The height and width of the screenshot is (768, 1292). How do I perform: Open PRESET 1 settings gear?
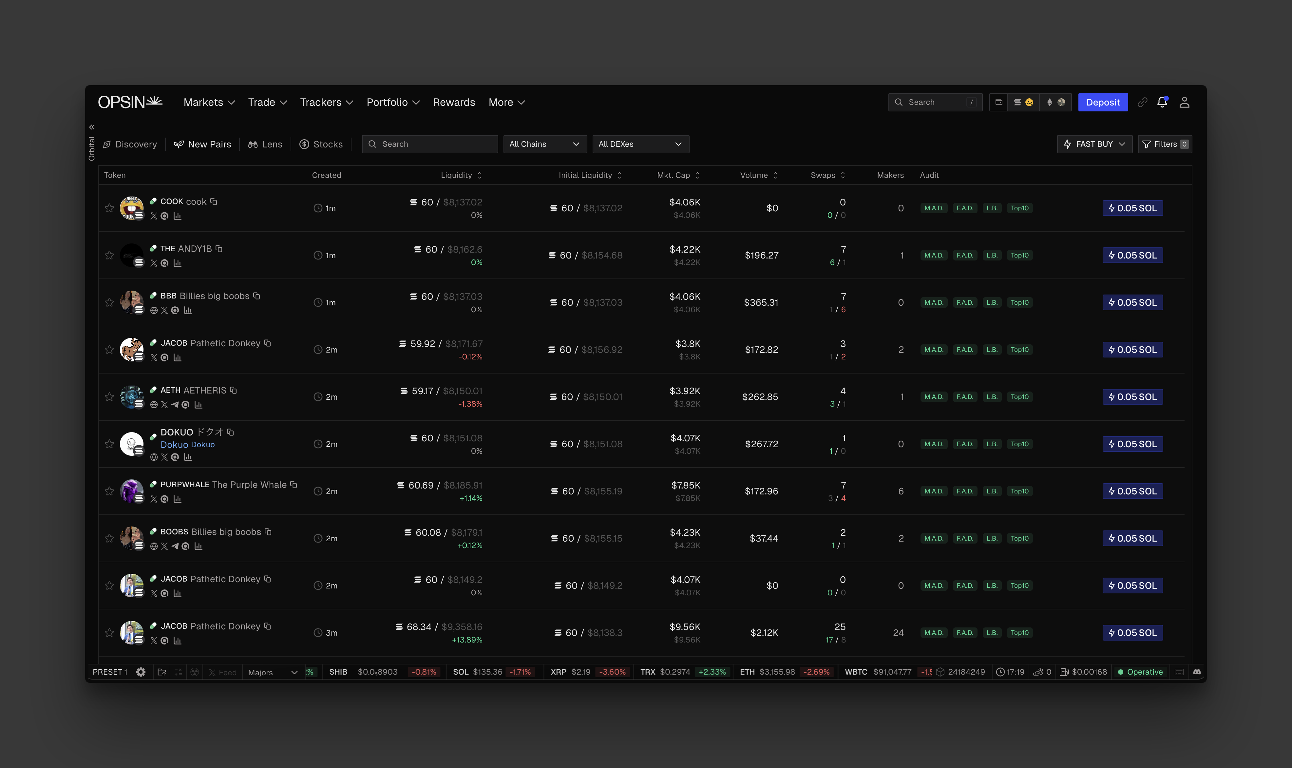pos(141,672)
